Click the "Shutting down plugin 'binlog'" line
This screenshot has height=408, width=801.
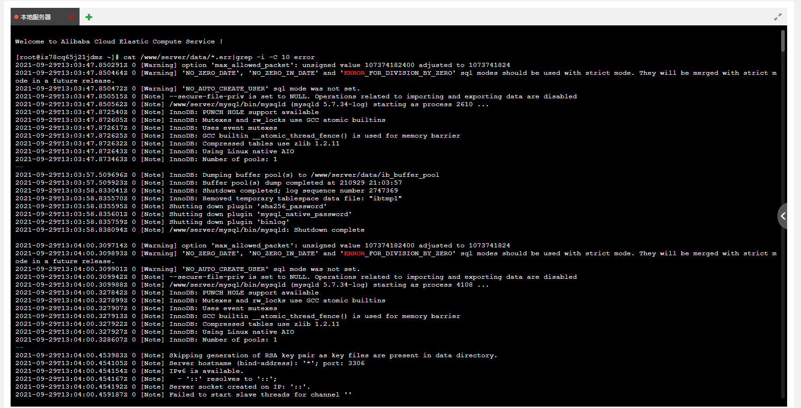152,222
